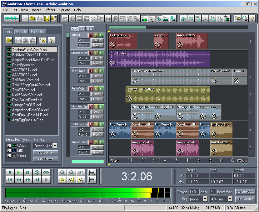Toggle Record arm R on the TB/VO track

click(x=91, y=35)
